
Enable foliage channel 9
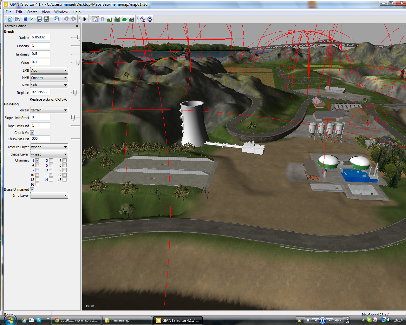pos(64,170)
